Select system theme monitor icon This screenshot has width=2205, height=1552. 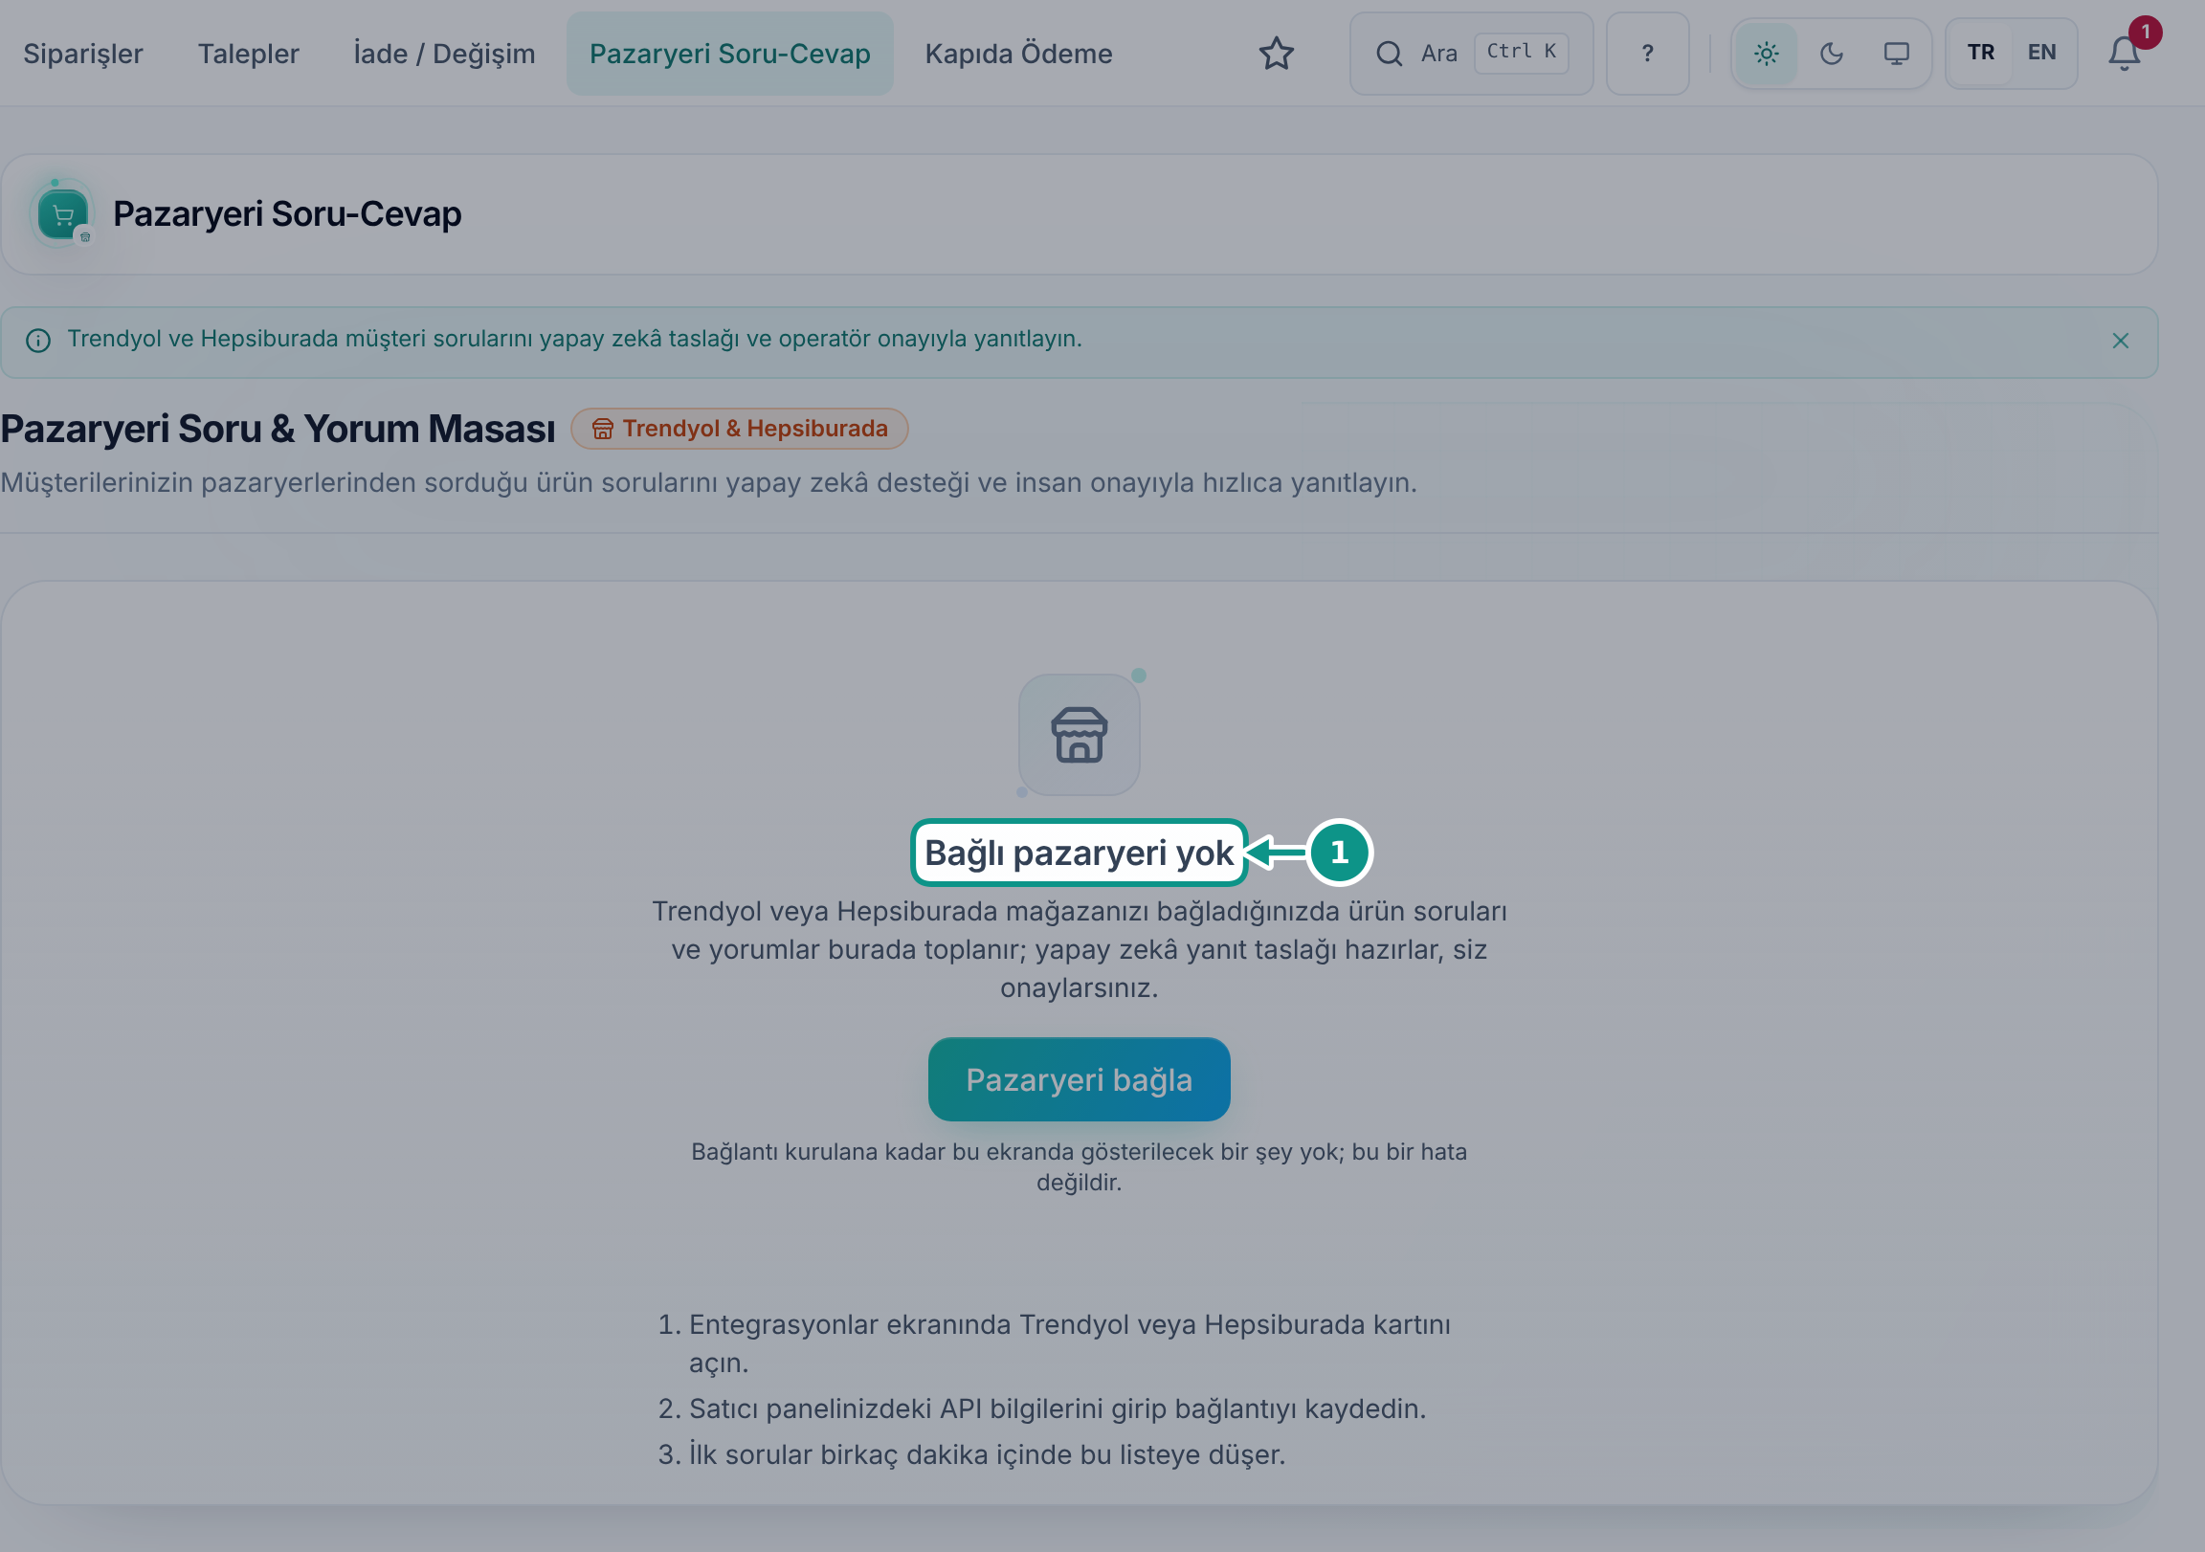pos(1896,54)
